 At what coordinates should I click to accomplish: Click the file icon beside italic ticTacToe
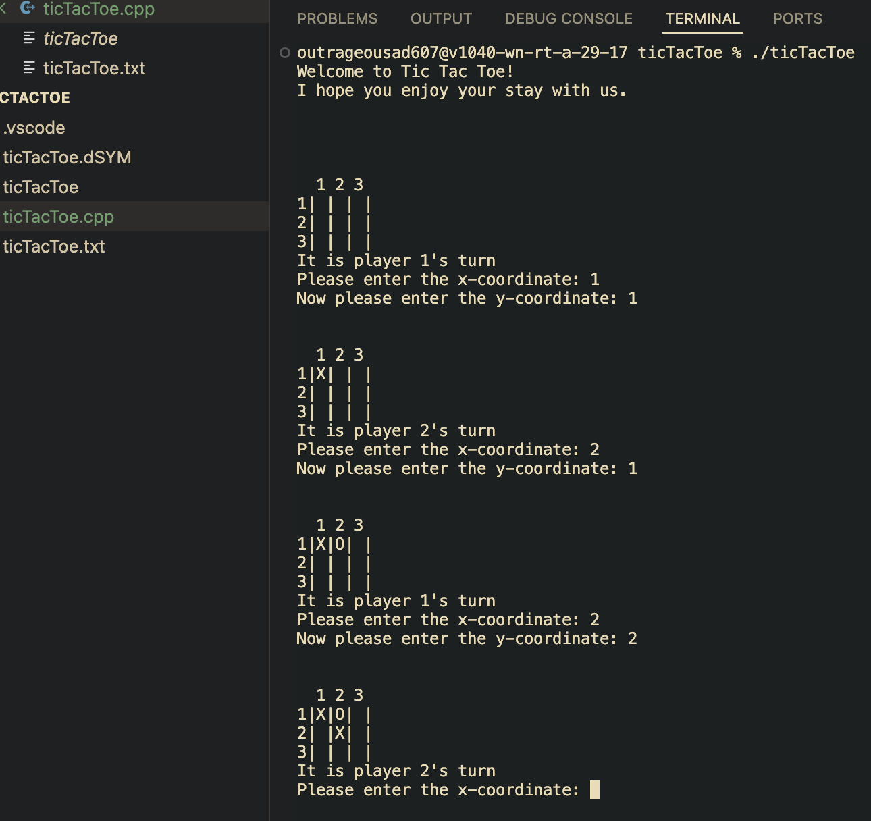[x=29, y=38]
